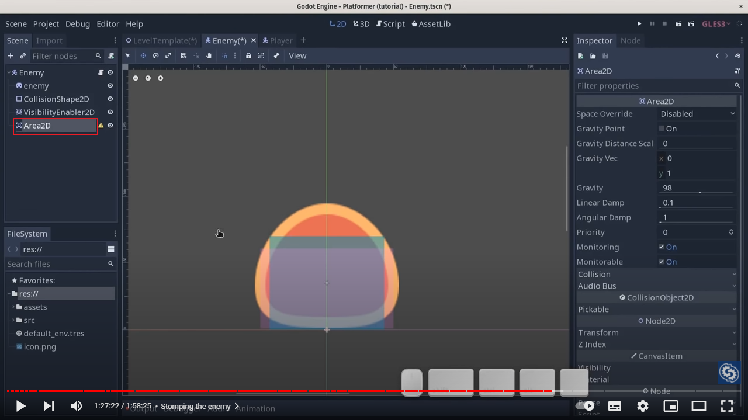Open Inspector object history icon
The width and height of the screenshot is (748, 420).
739,56
